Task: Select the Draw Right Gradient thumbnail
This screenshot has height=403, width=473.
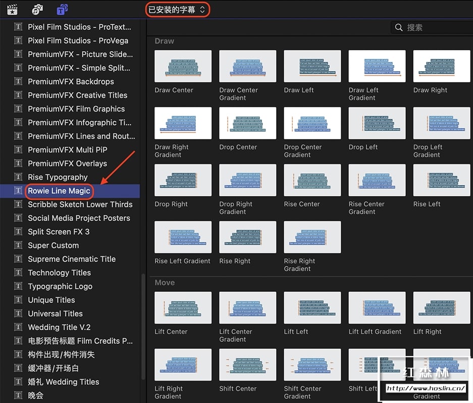Action: [183, 123]
